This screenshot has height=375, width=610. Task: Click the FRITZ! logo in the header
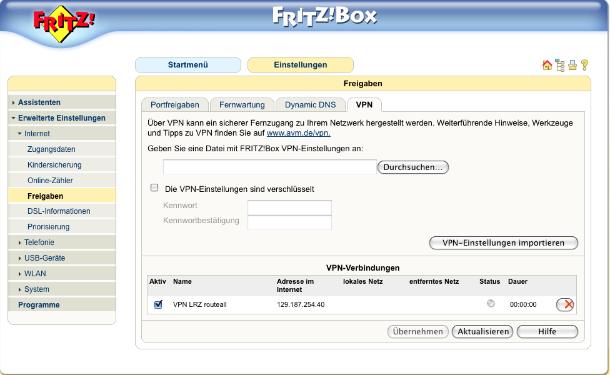click(64, 24)
